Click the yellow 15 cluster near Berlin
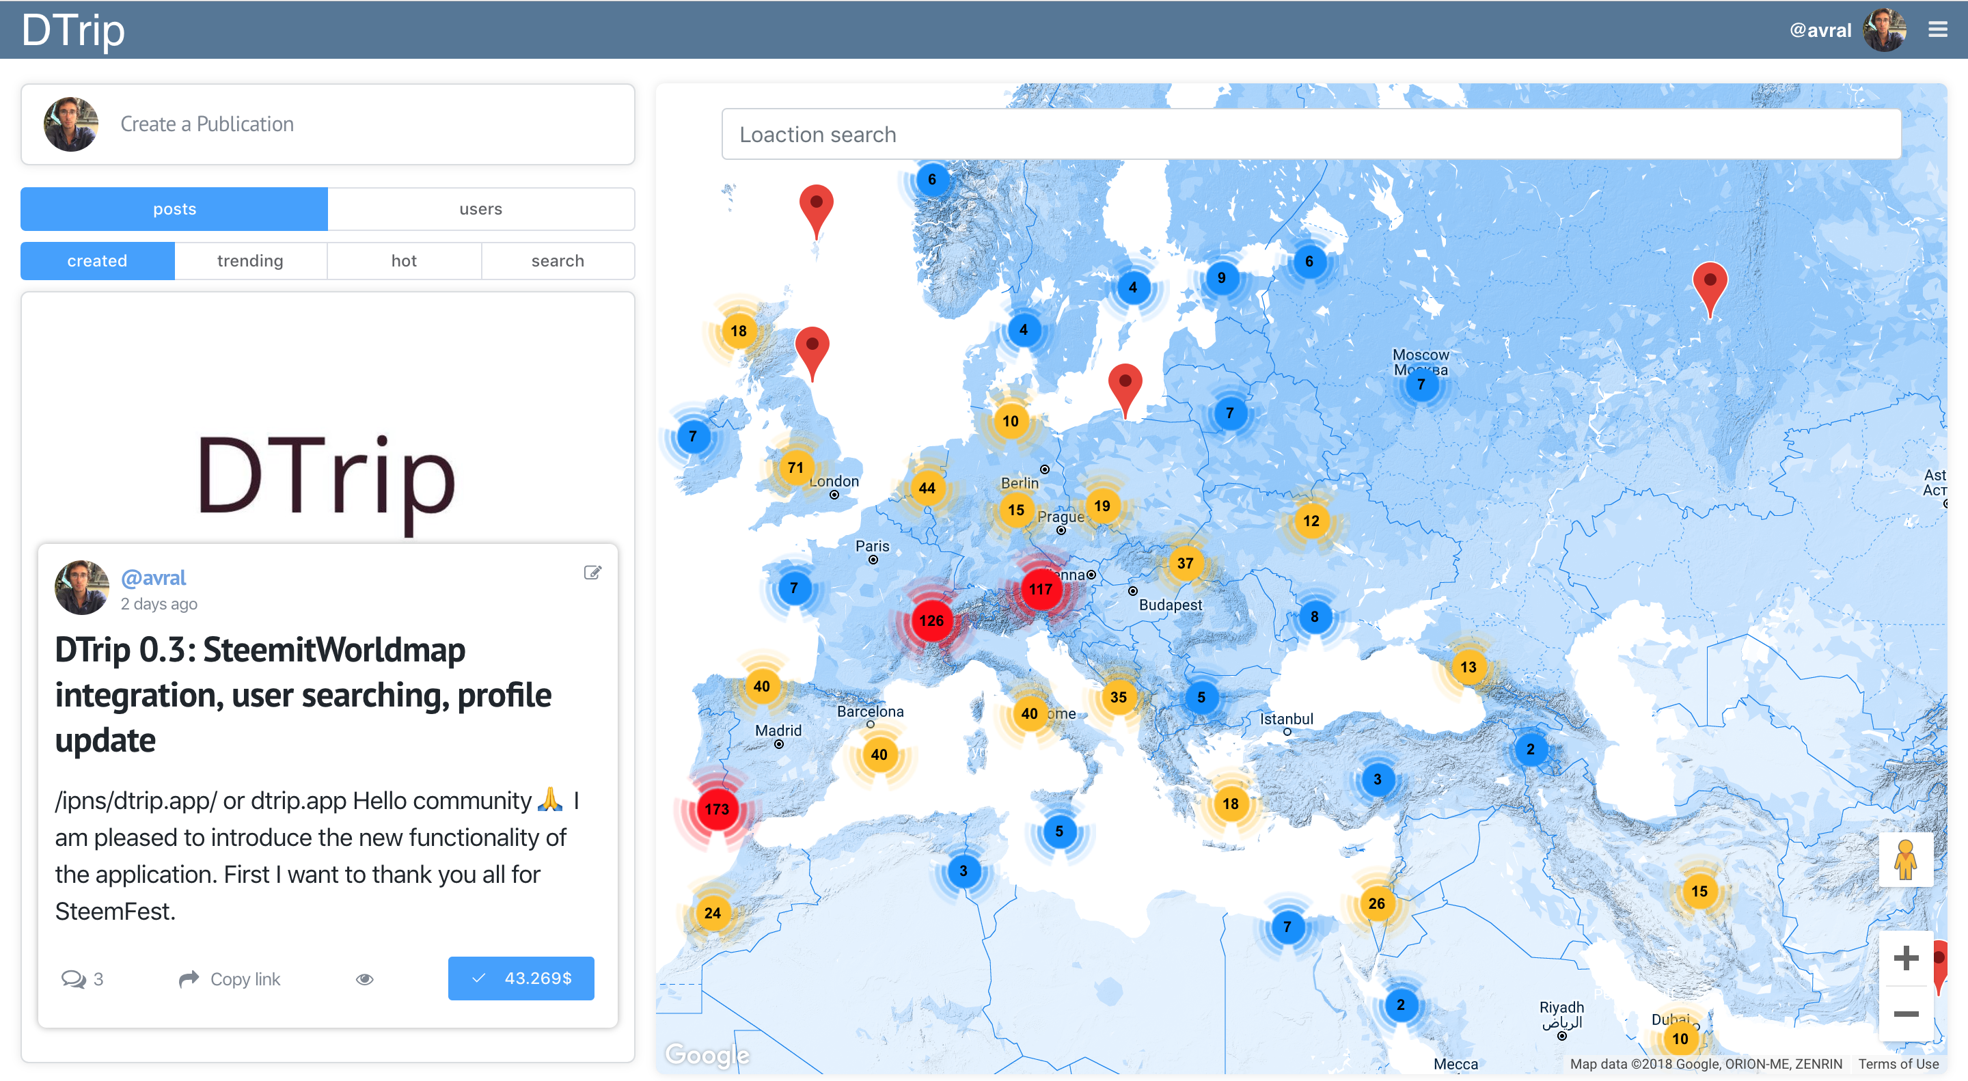Screen dimensions: 1968x1081 1015,510
